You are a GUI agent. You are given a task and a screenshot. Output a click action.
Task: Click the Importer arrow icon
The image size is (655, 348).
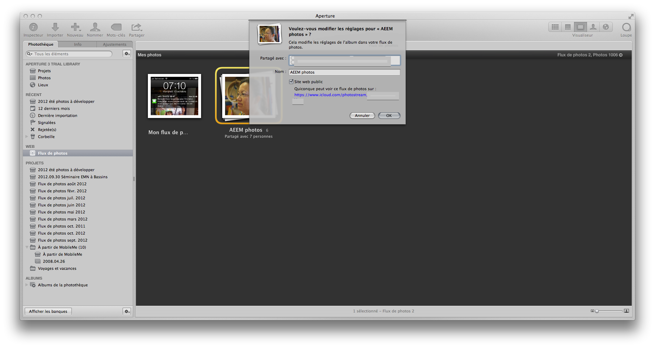click(55, 27)
